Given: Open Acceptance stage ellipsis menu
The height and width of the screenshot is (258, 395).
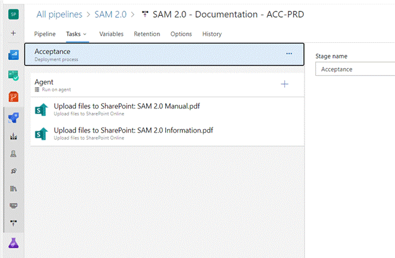Looking at the screenshot, I should coord(289,54).
